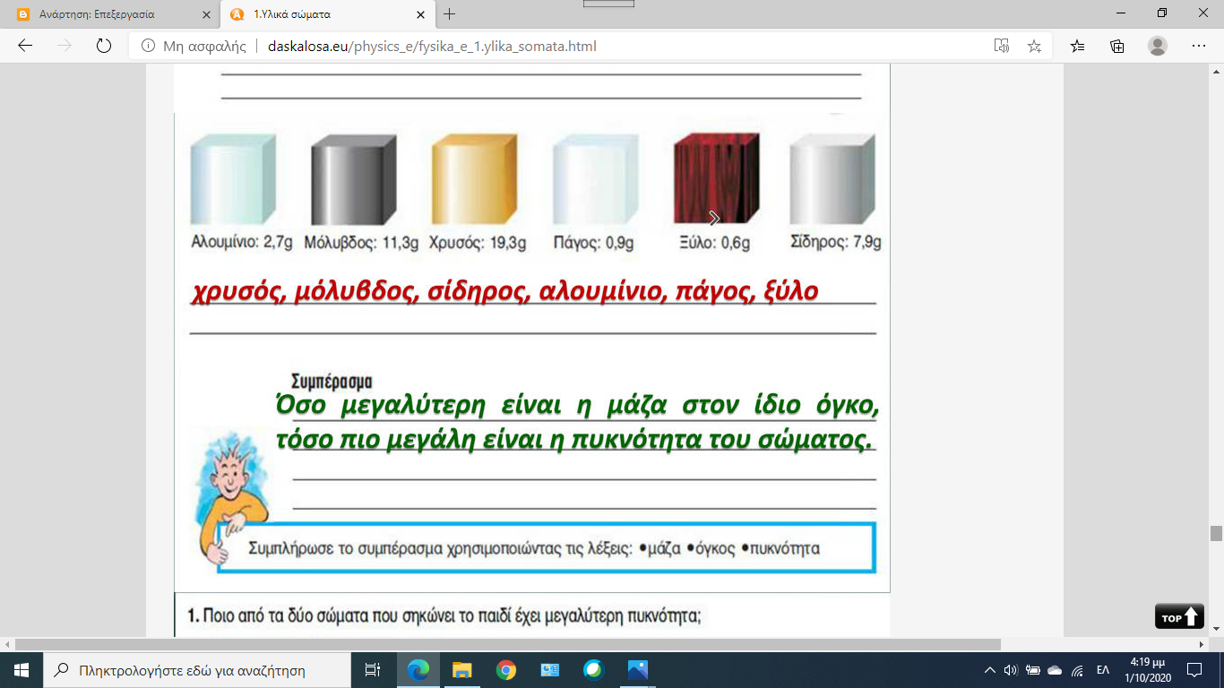Click the ice cube image

point(595,179)
